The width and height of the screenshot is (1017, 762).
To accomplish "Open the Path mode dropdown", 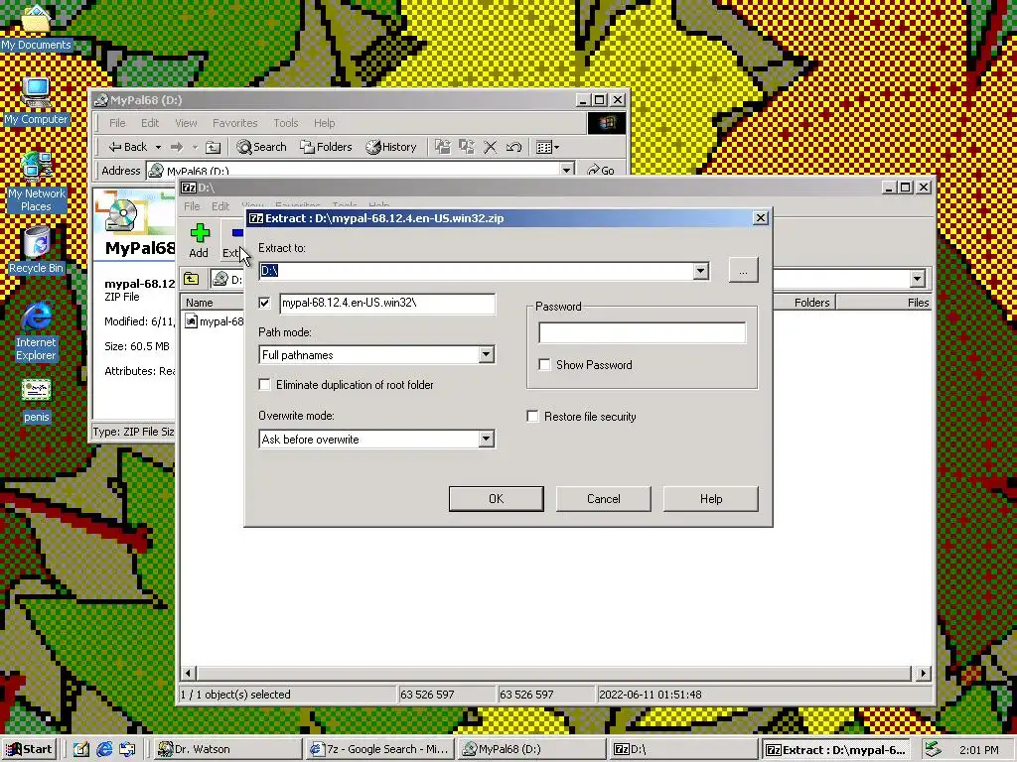I will pyautogui.click(x=487, y=355).
